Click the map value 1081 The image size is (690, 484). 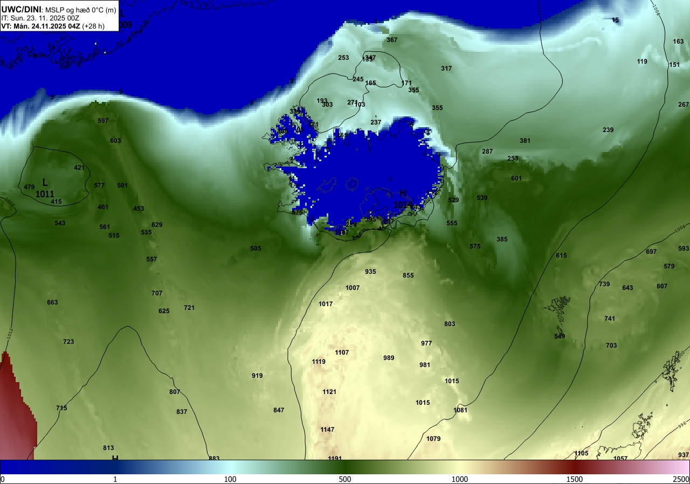click(x=460, y=410)
